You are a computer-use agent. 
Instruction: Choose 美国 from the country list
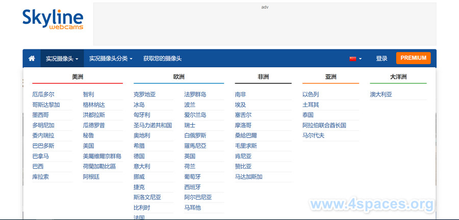pos(89,146)
